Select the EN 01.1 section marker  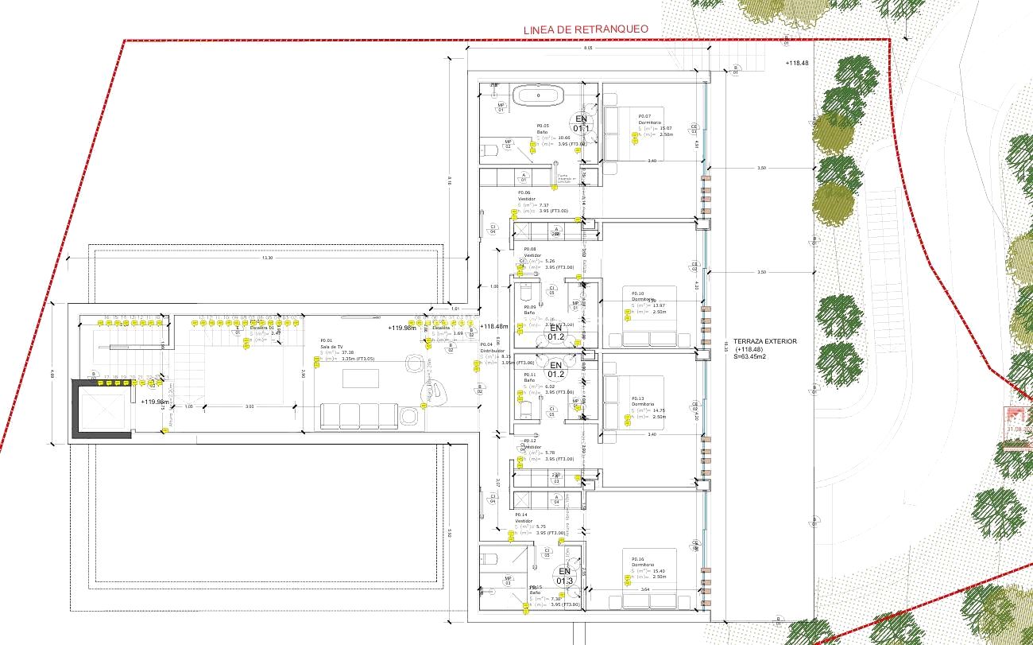point(581,123)
